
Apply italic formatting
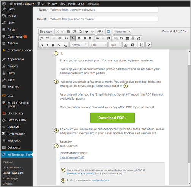point(47,45)
